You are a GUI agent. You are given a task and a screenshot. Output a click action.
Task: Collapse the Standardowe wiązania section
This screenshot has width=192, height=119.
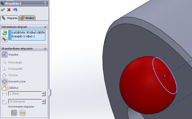(45, 49)
